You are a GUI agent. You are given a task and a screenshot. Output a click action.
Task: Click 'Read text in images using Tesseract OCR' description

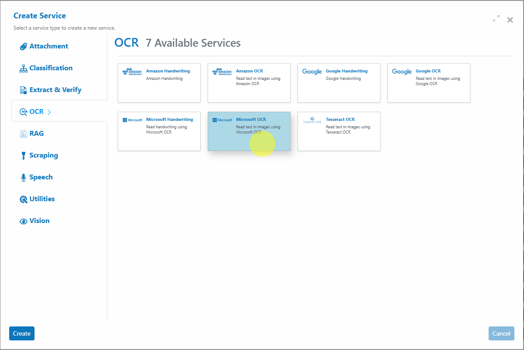348,130
